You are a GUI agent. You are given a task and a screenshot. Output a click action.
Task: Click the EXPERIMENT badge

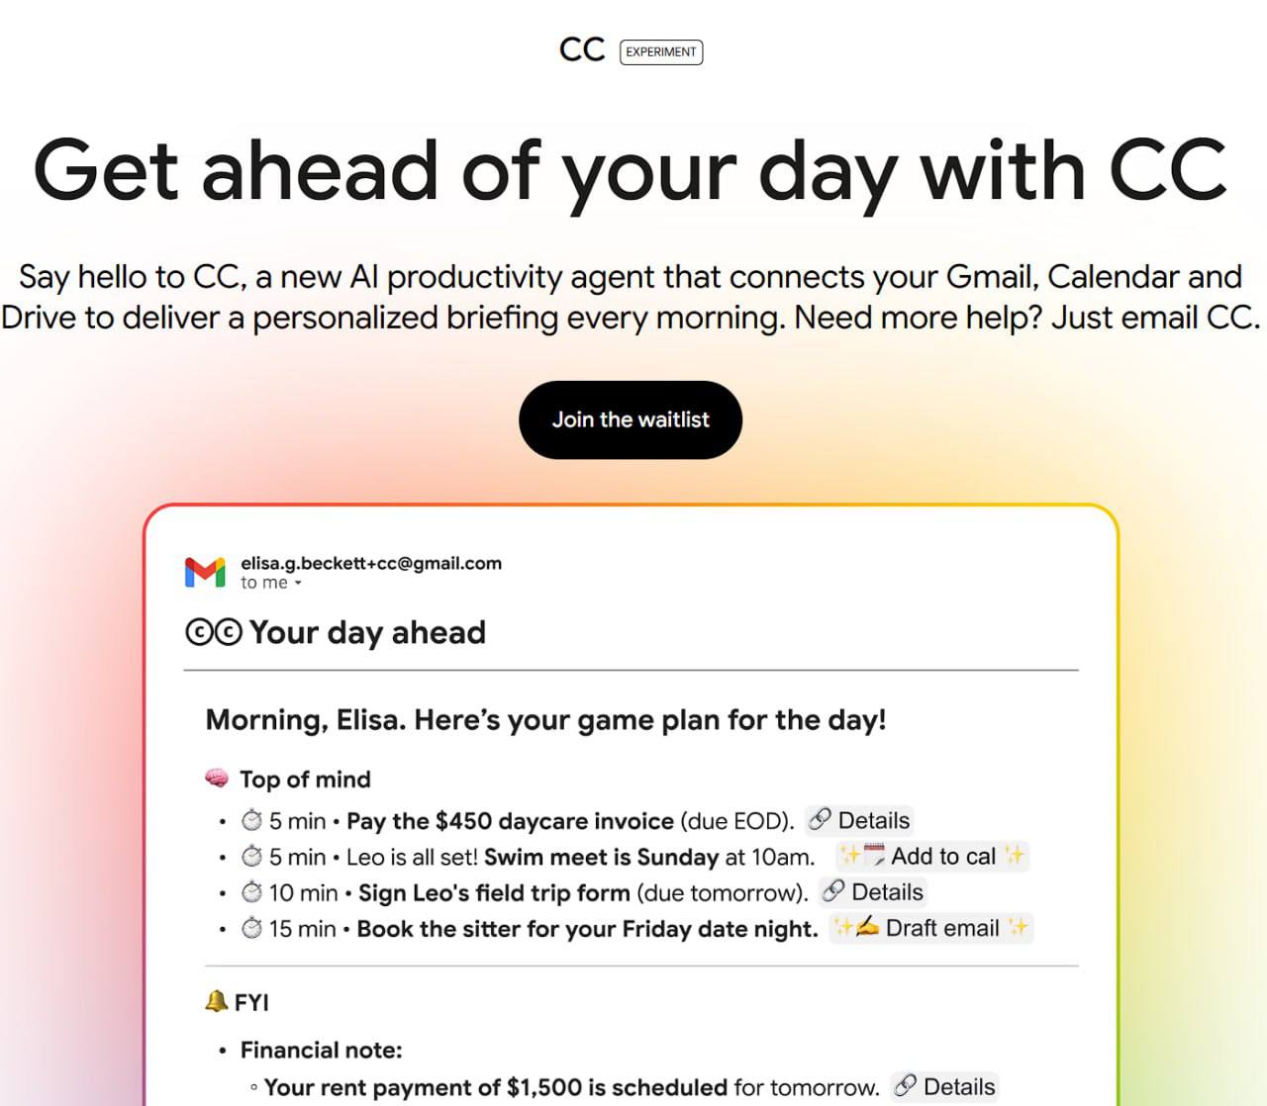[x=661, y=51]
